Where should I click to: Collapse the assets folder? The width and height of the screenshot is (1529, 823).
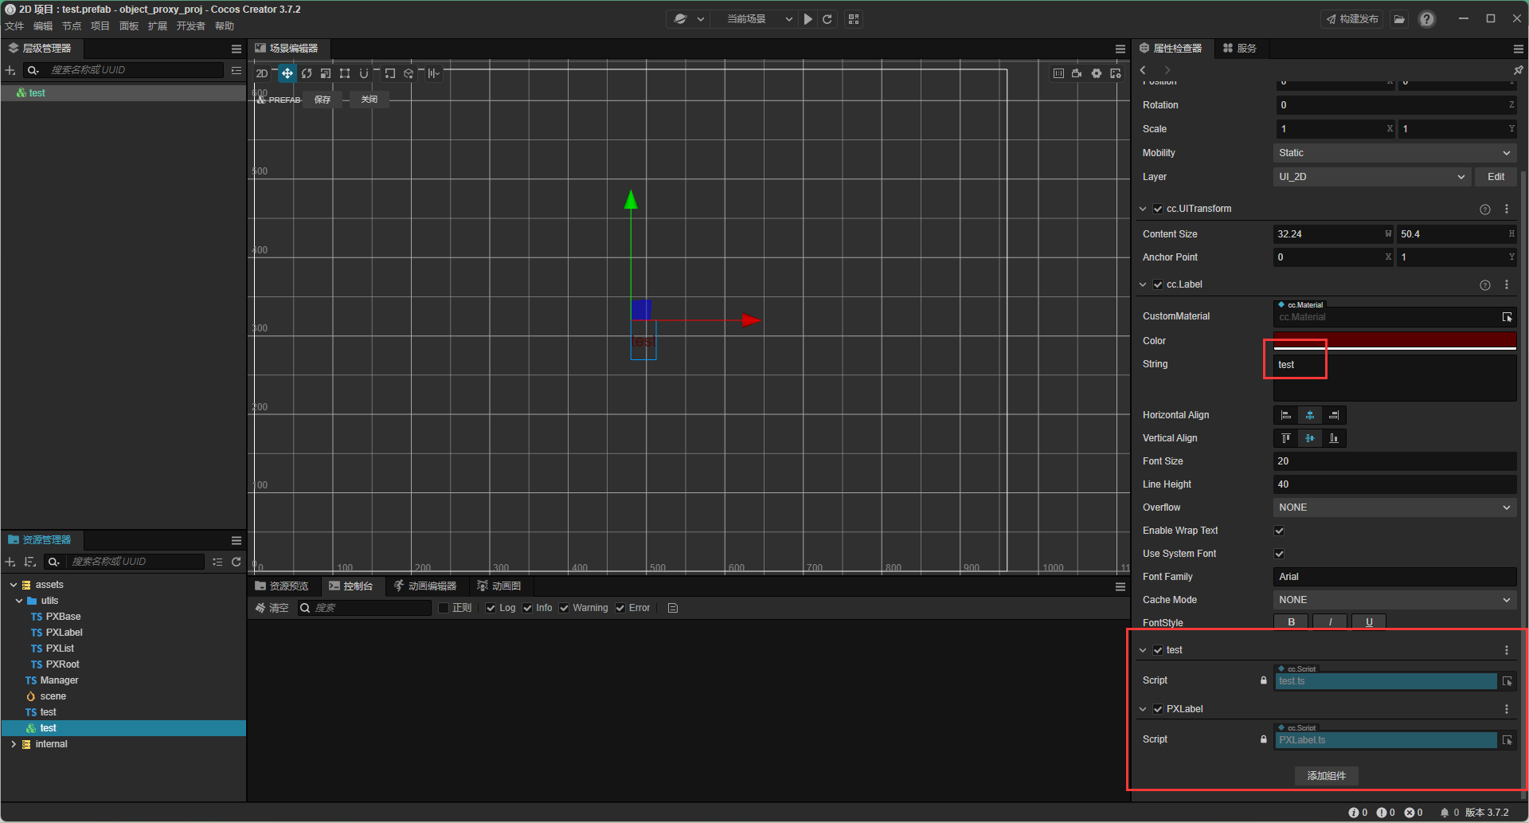[14, 585]
